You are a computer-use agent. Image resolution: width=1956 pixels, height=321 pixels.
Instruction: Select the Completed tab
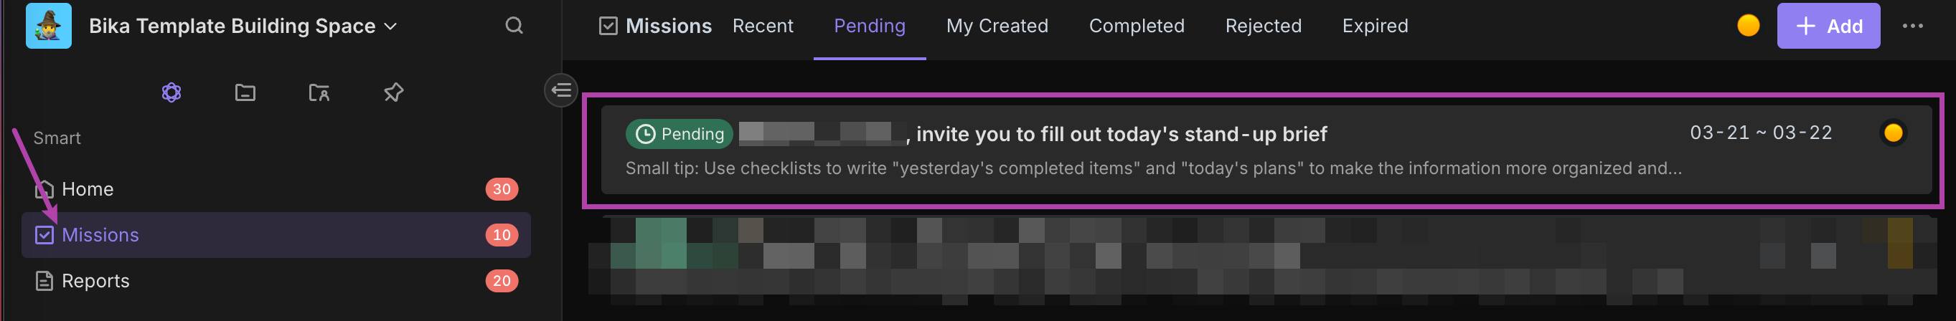[1136, 26]
